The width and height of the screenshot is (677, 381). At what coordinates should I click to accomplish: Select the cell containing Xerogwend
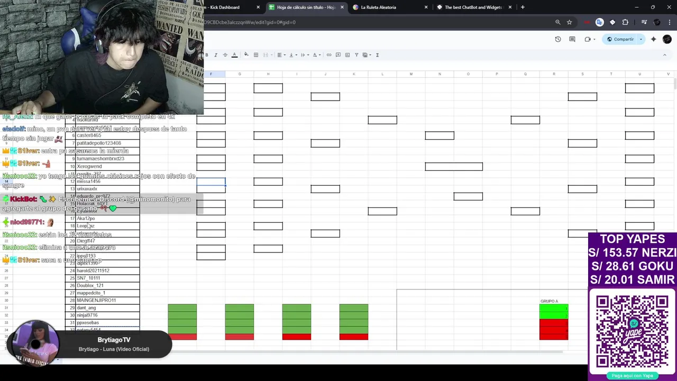[108, 166]
